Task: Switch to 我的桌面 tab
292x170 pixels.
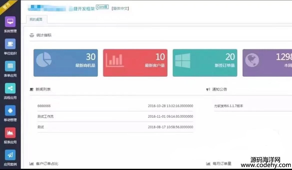Action: [36, 19]
